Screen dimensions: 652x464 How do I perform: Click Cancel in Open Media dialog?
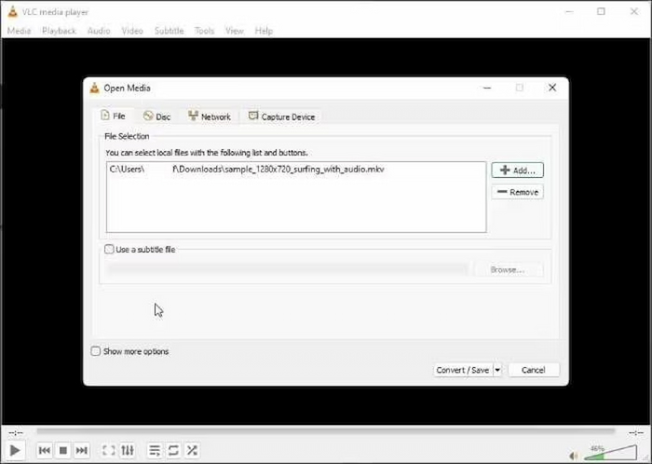[x=534, y=370]
